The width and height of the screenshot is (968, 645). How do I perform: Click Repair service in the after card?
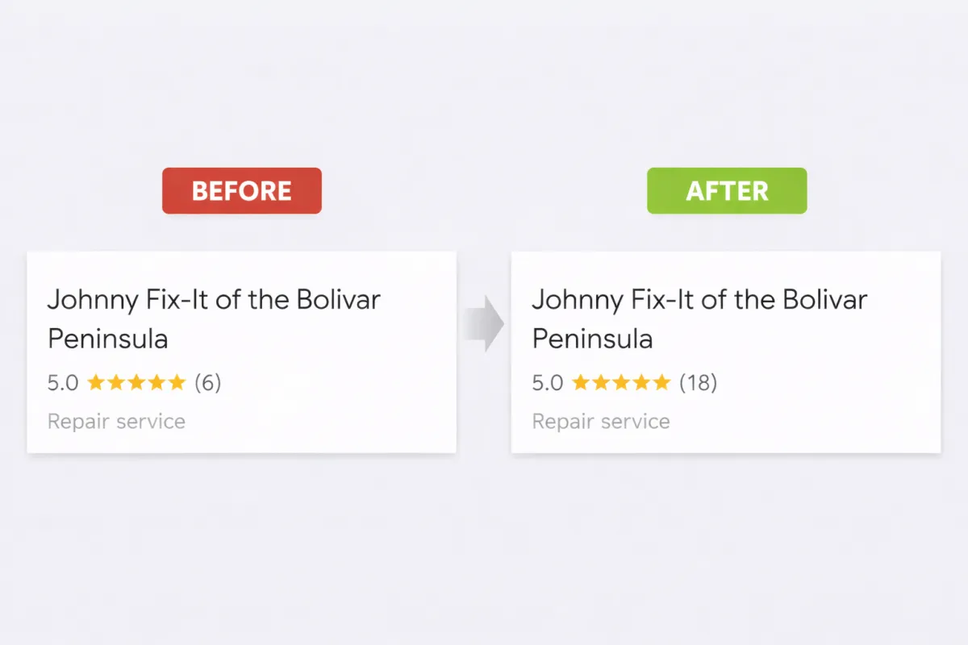(x=601, y=422)
